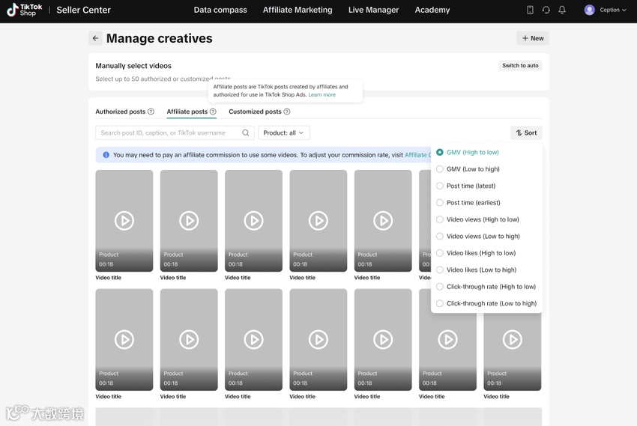637x426 pixels.
Task: Click the mobile phone icon in header
Action: coord(530,10)
